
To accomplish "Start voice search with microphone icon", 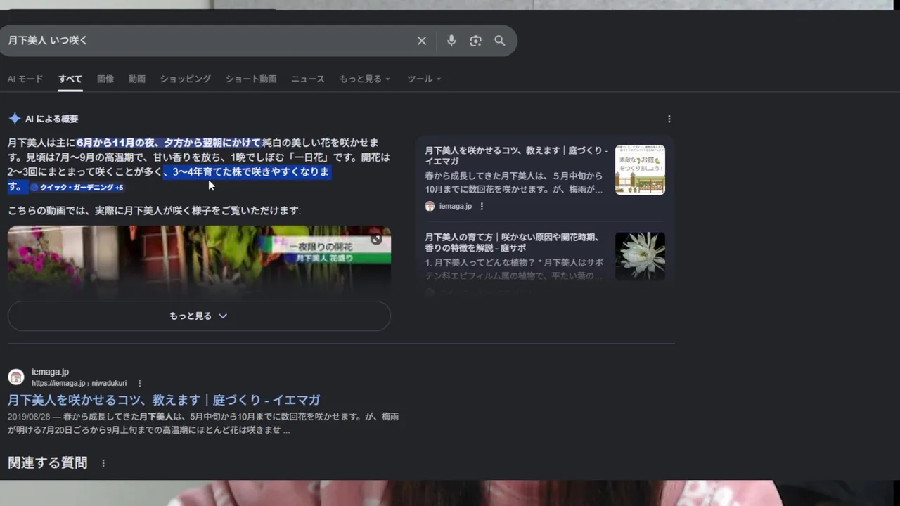I will 451,41.
